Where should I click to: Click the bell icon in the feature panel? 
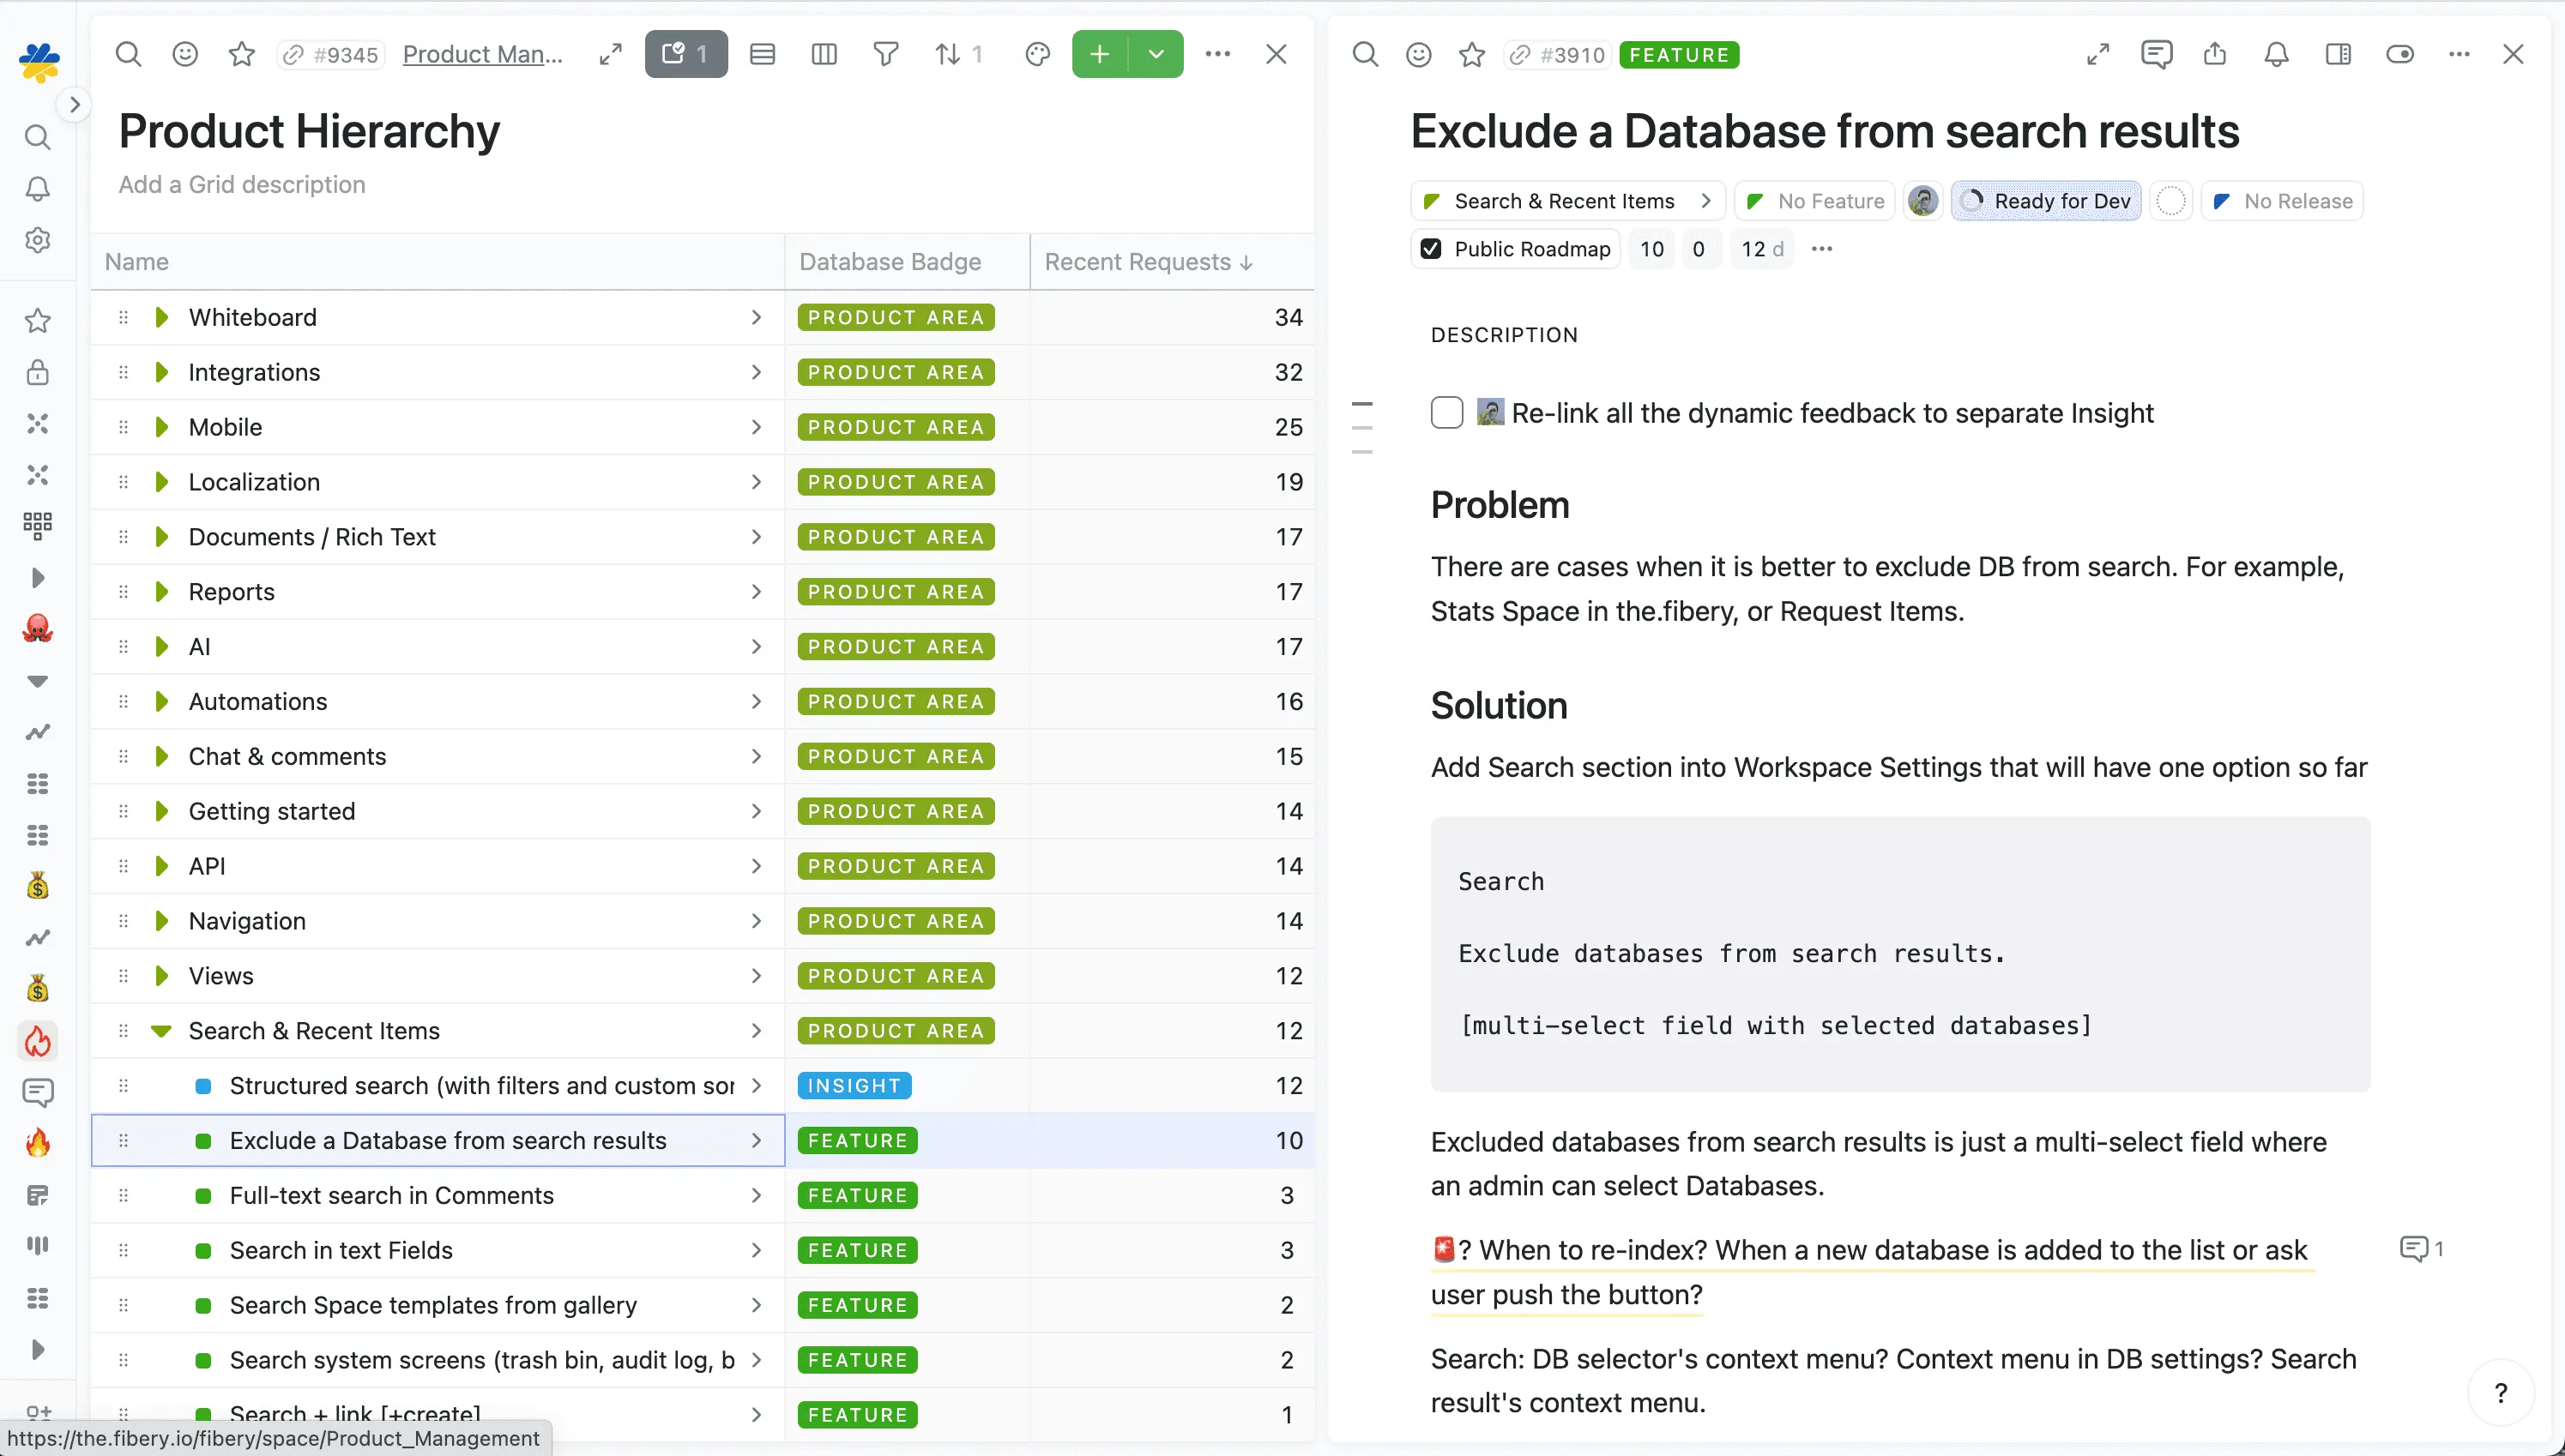point(2277,54)
